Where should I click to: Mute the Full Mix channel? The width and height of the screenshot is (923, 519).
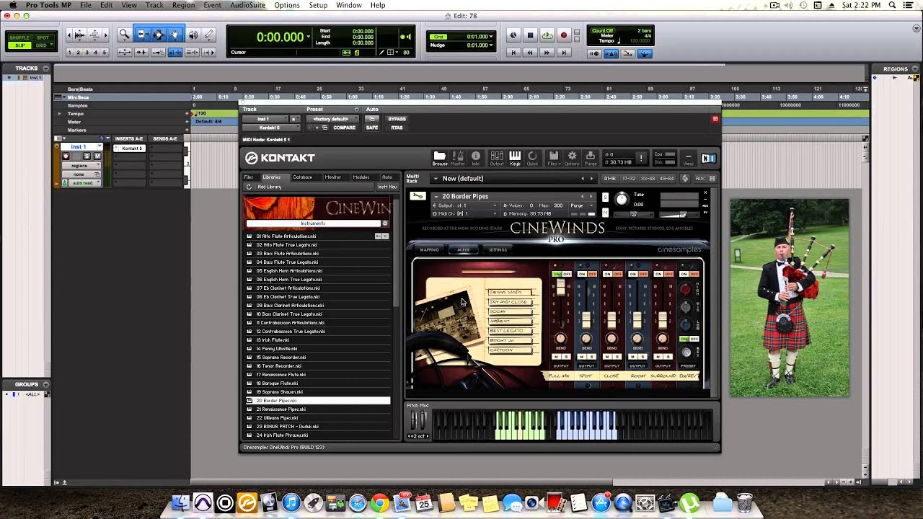[x=556, y=357]
